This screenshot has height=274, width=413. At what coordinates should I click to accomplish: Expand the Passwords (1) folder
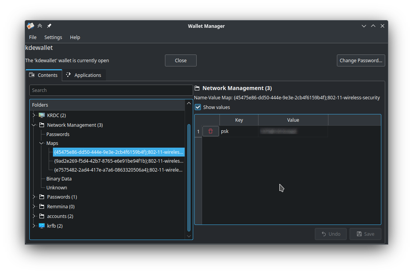click(x=34, y=197)
